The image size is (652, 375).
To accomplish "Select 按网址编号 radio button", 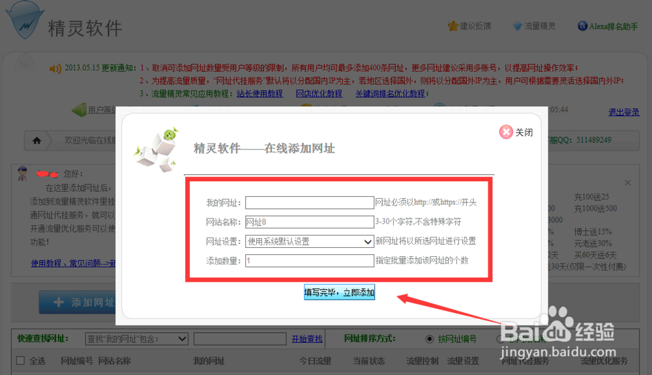I will coord(430,339).
